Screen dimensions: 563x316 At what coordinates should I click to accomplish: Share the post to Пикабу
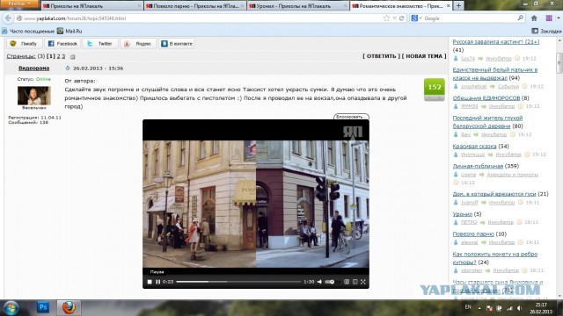pyautogui.click(x=24, y=44)
